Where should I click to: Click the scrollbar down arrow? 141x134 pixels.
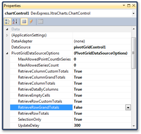[134, 126]
